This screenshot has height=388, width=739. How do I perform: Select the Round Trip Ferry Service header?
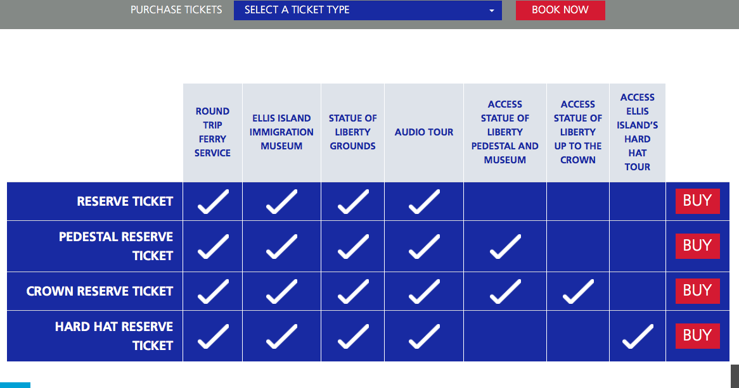[x=212, y=132]
